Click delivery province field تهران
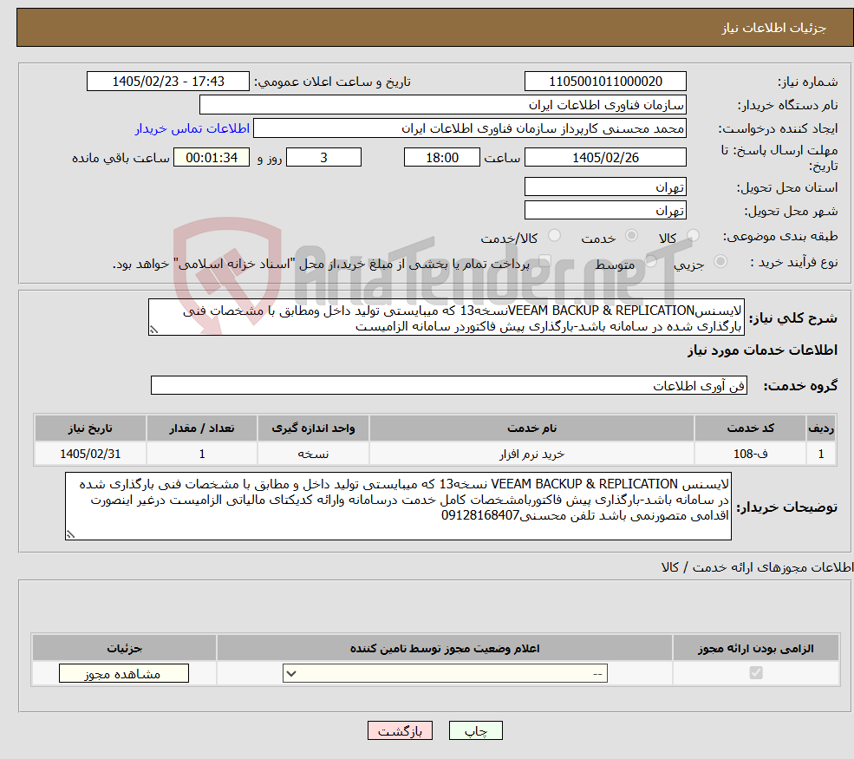This screenshot has height=759, width=854. pos(605,186)
